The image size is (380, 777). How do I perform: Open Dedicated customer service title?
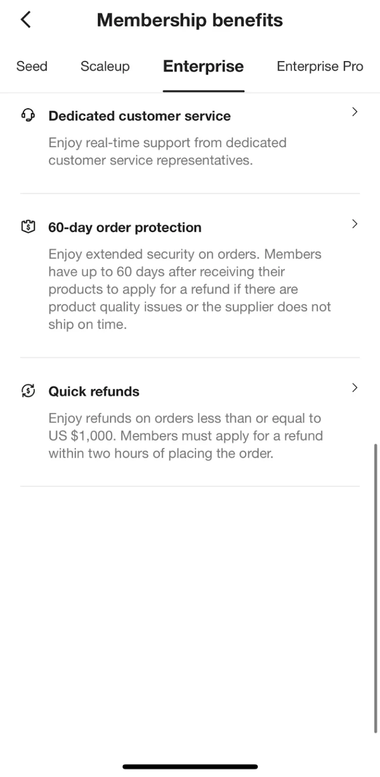pyautogui.click(x=139, y=116)
